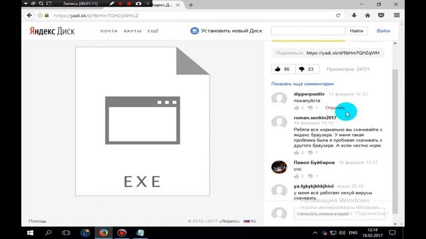
Task: Go back to the previous page
Action: 29,15
